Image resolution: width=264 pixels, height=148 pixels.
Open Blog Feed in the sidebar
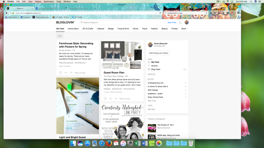pos(156,69)
